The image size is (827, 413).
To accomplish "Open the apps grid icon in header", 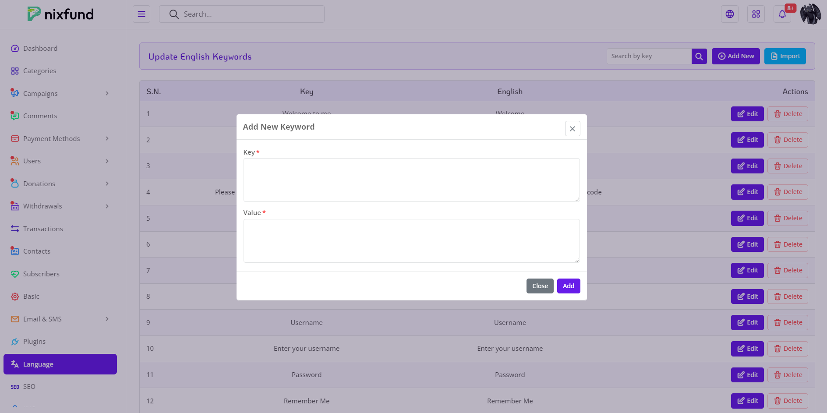I will (x=756, y=14).
